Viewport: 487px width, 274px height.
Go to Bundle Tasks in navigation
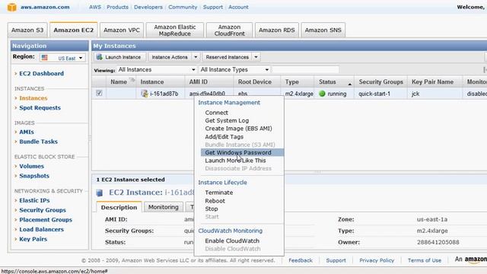click(x=38, y=142)
